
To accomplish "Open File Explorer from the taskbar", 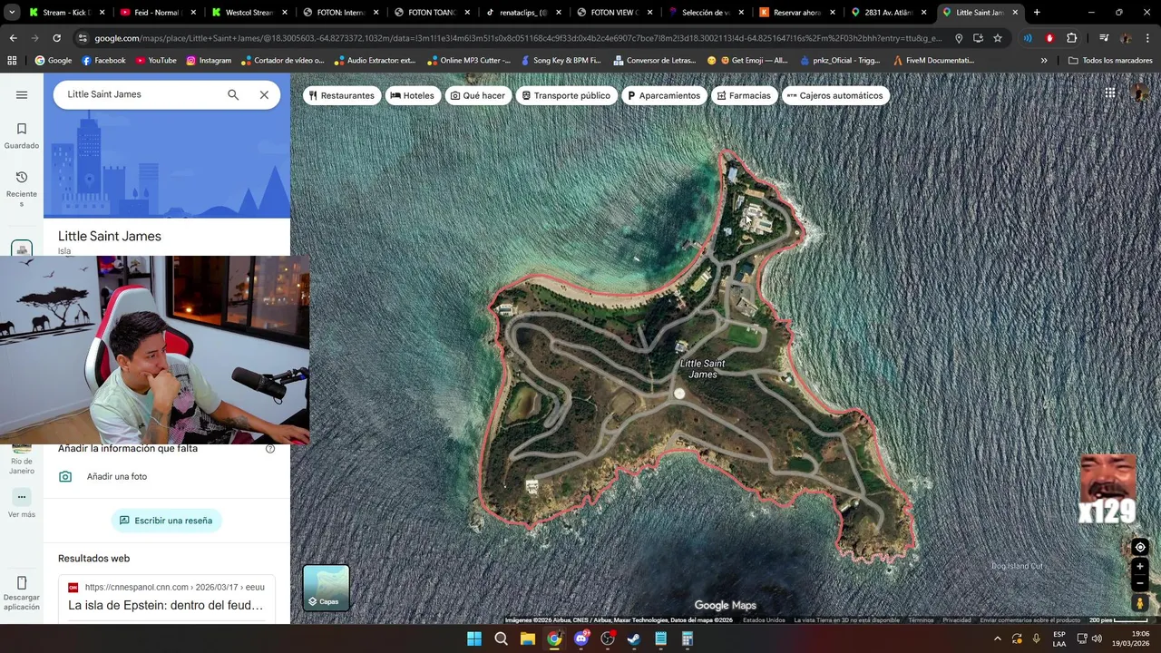I will click(527, 638).
